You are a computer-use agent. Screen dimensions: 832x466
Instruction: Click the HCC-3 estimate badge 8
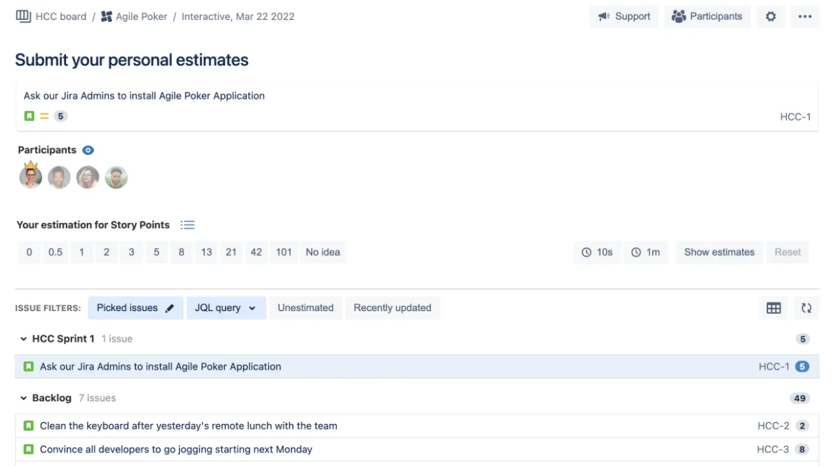coord(802,449)
